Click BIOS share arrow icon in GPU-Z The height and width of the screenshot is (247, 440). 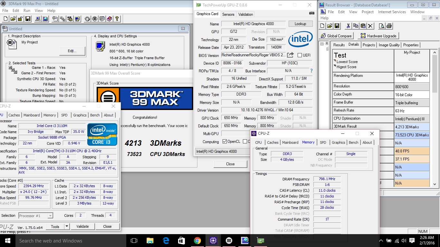[290, 55]
